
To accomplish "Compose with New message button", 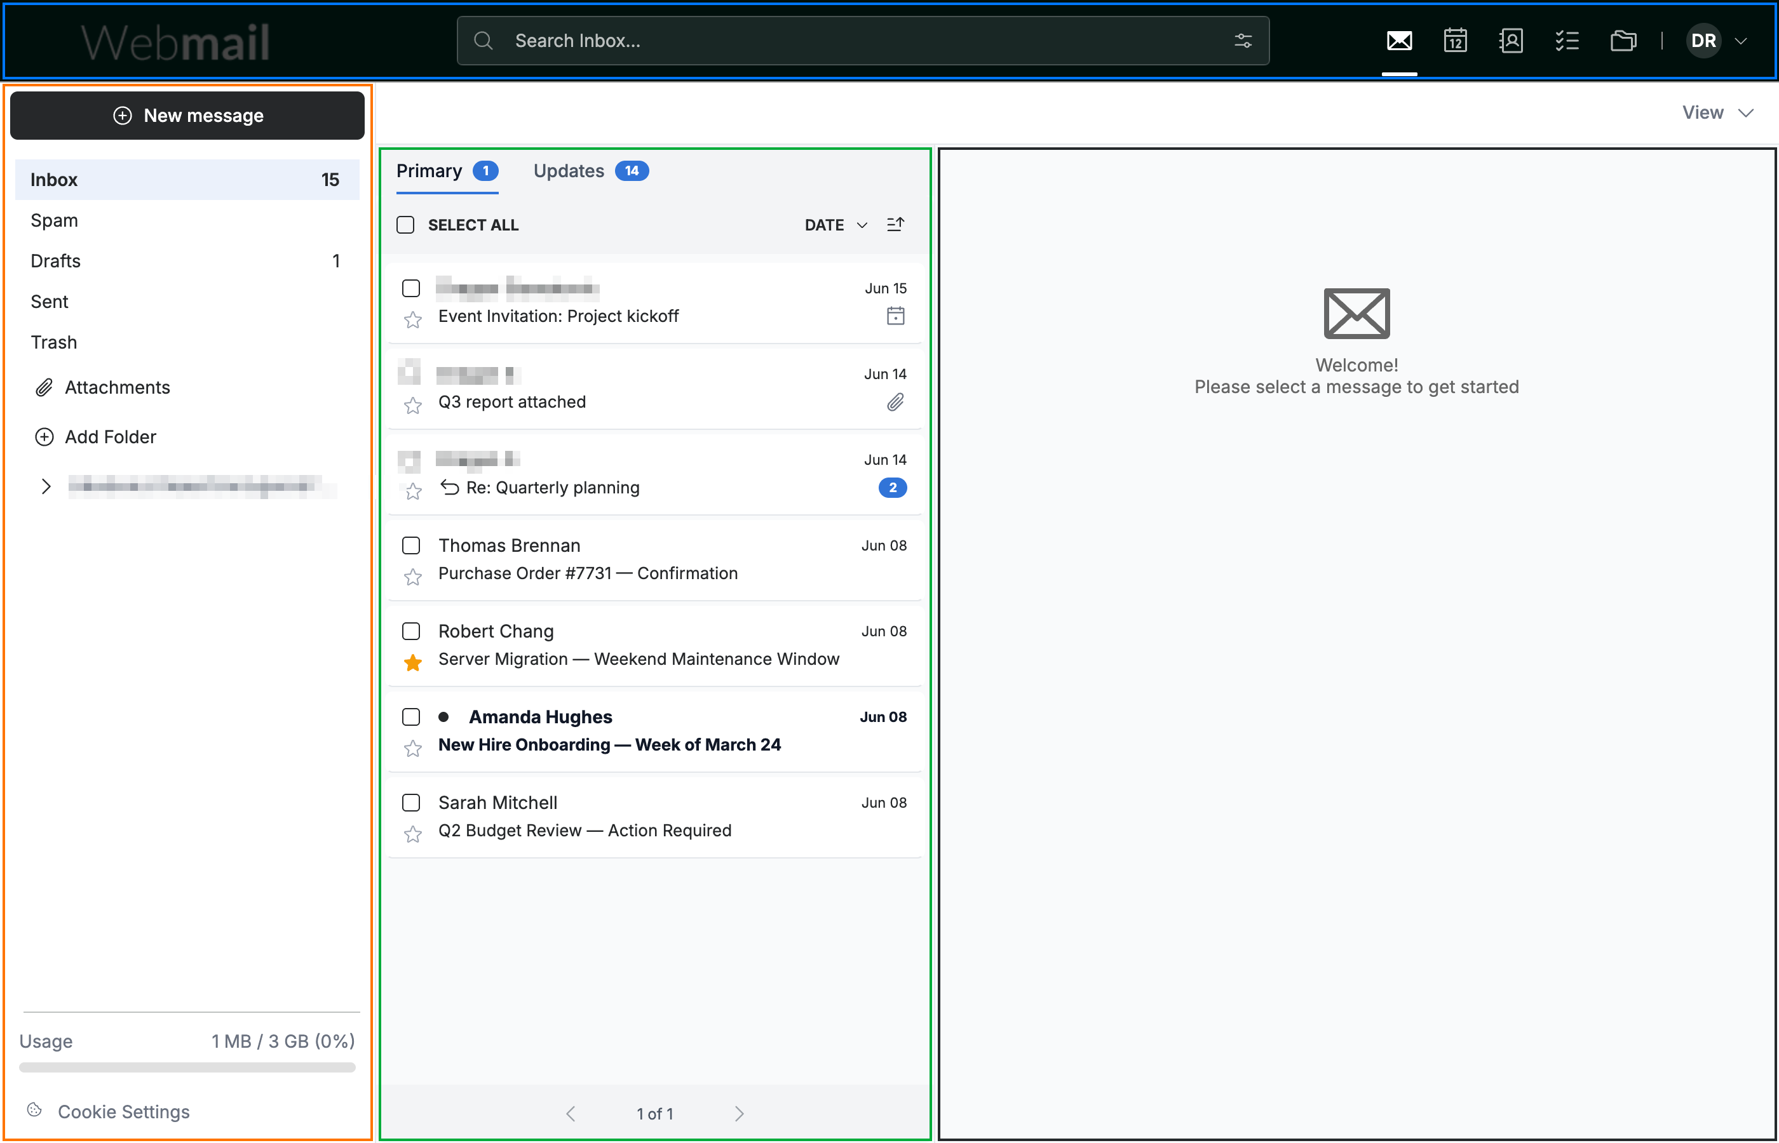I will click(x=187, y=116).
